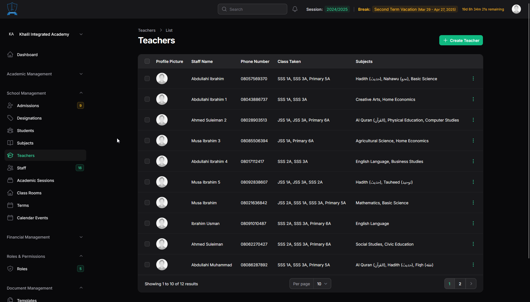Click Musa Ibrahim 3 profile picture
This screenshot has width=530, height=302.
[x=162, y=141]
